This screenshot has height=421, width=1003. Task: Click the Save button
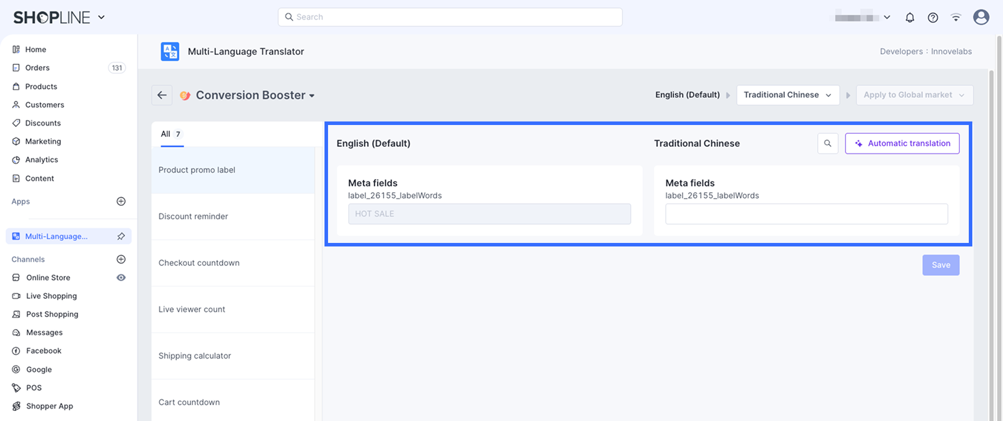tap(940, 265)
